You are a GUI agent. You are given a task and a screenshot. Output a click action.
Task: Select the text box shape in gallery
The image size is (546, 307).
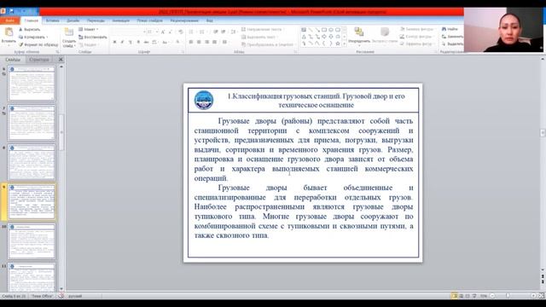tap(304, 30)
